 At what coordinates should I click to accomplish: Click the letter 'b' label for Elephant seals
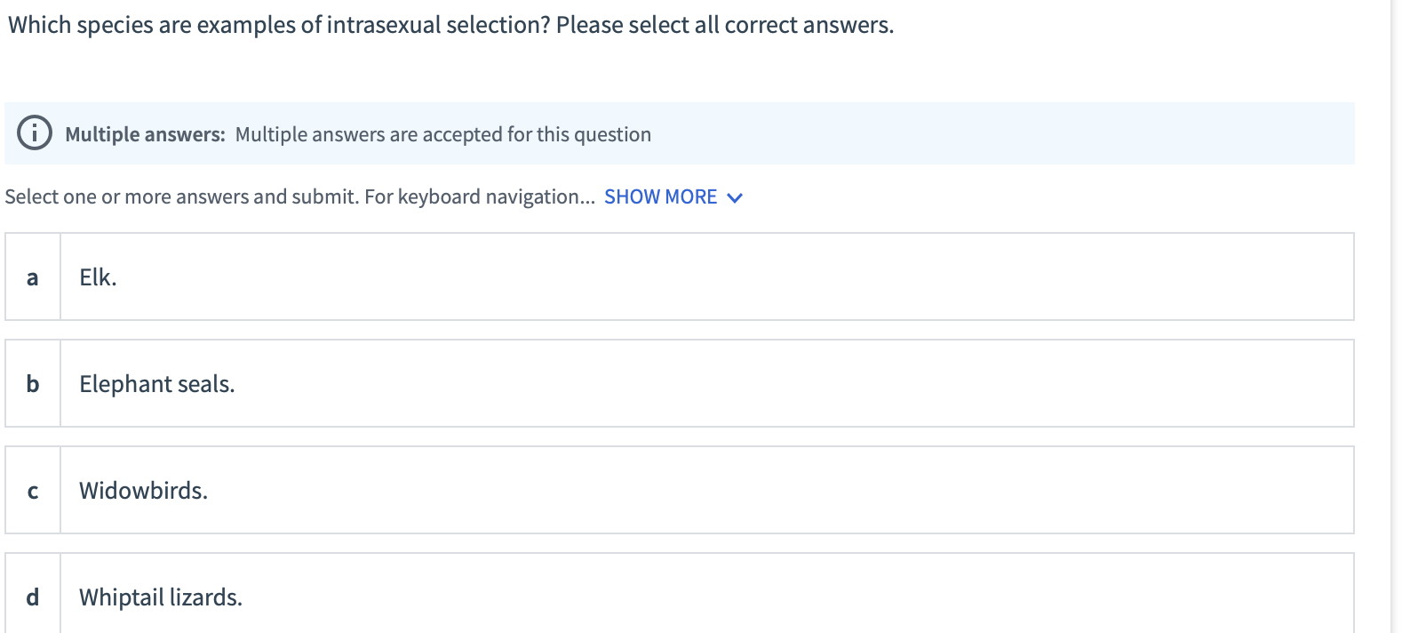(x=32, y=384)
